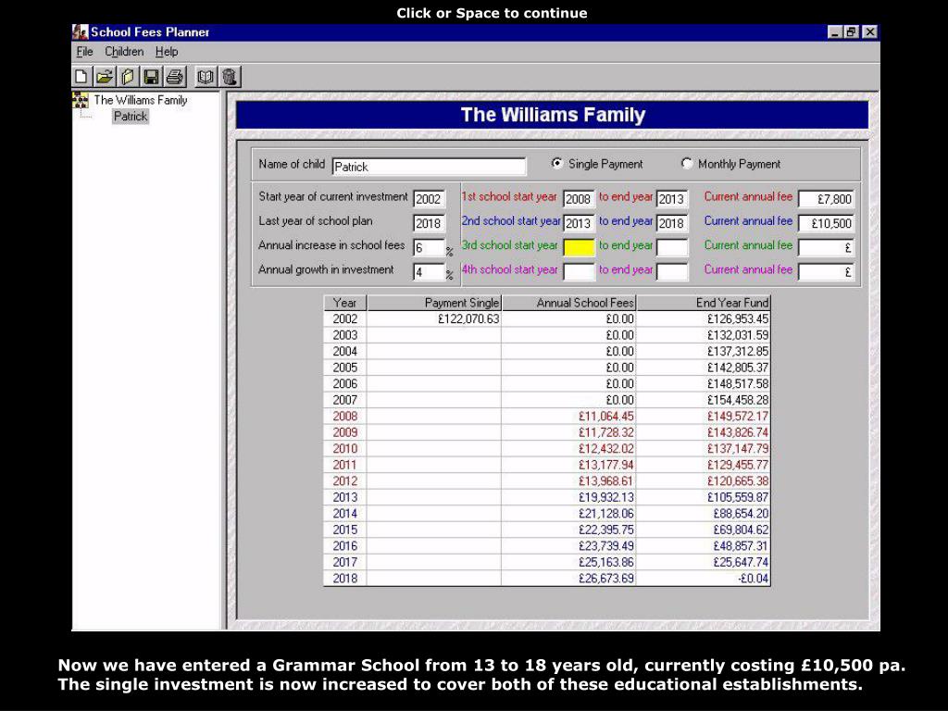Click the 4th school current annual fee field
948x711 pixels.
tap(826, 272)
